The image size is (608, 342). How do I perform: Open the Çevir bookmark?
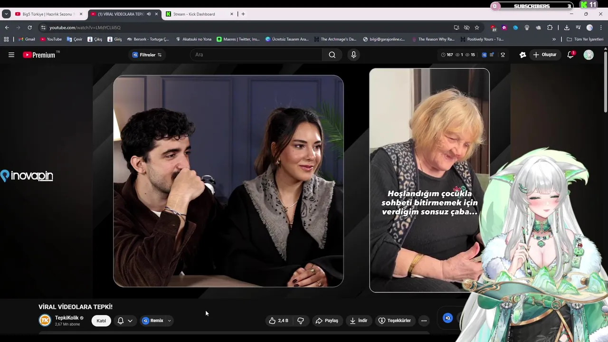click(x=75, y=39)
